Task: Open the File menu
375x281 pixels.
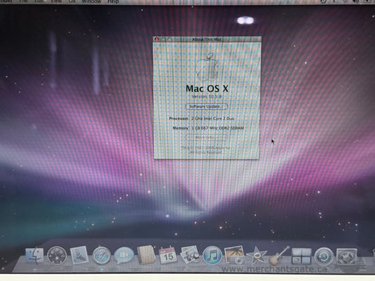Action: pyautogui.click(x=23, y=1)
